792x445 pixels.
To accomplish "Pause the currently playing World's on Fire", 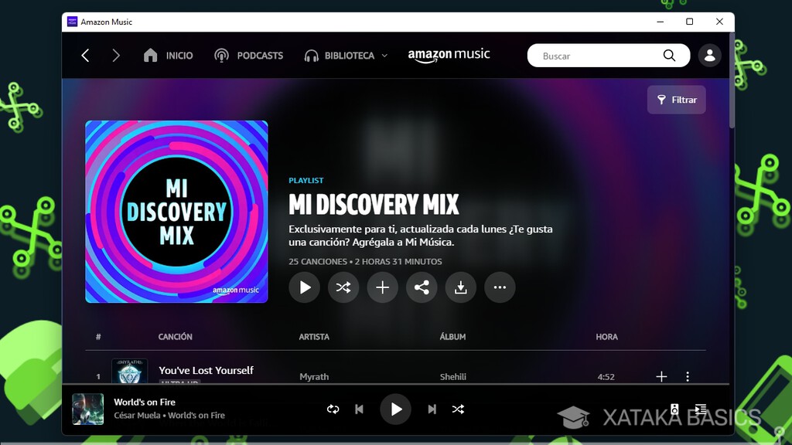I will [x=395, y=409].
